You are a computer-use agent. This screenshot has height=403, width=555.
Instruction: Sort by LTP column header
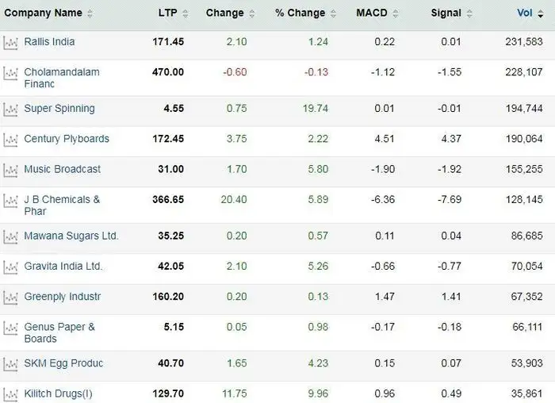click(167, 13)
